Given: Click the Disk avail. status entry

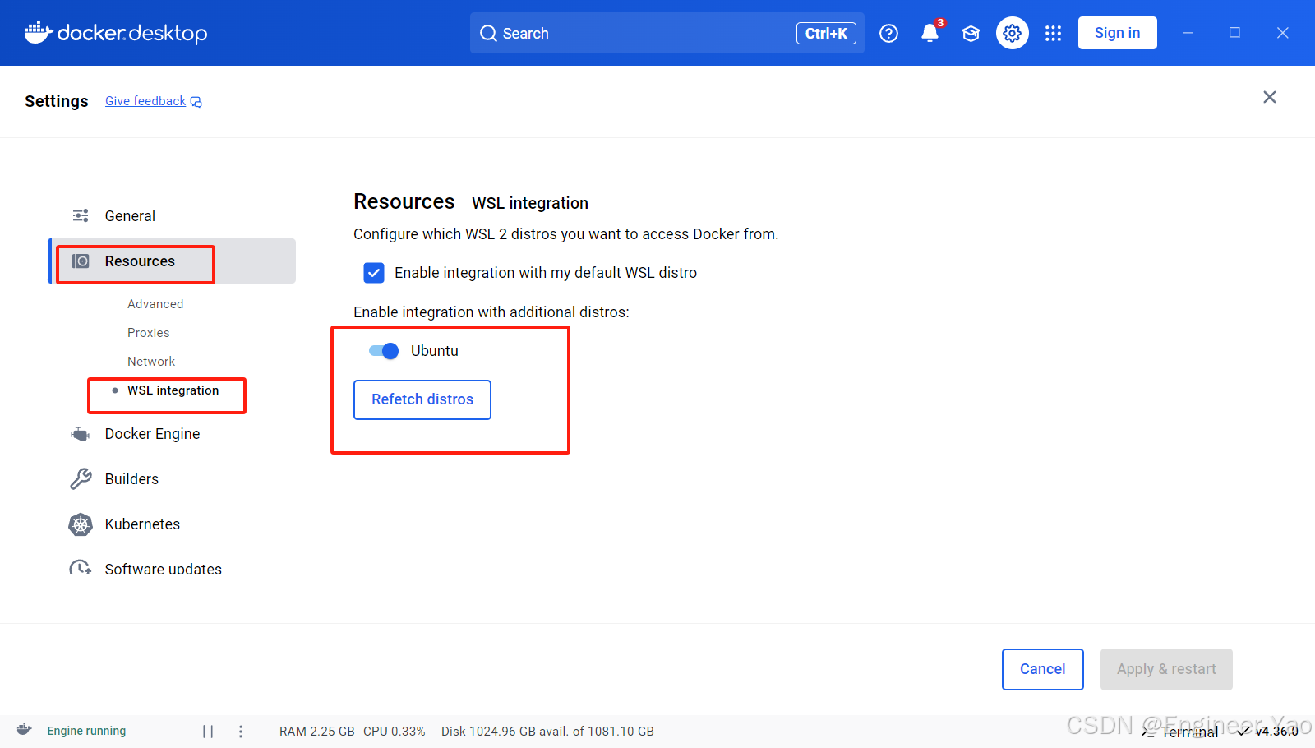Looking at the screenshot, I should pyautogui.click(x=547, y=732).
